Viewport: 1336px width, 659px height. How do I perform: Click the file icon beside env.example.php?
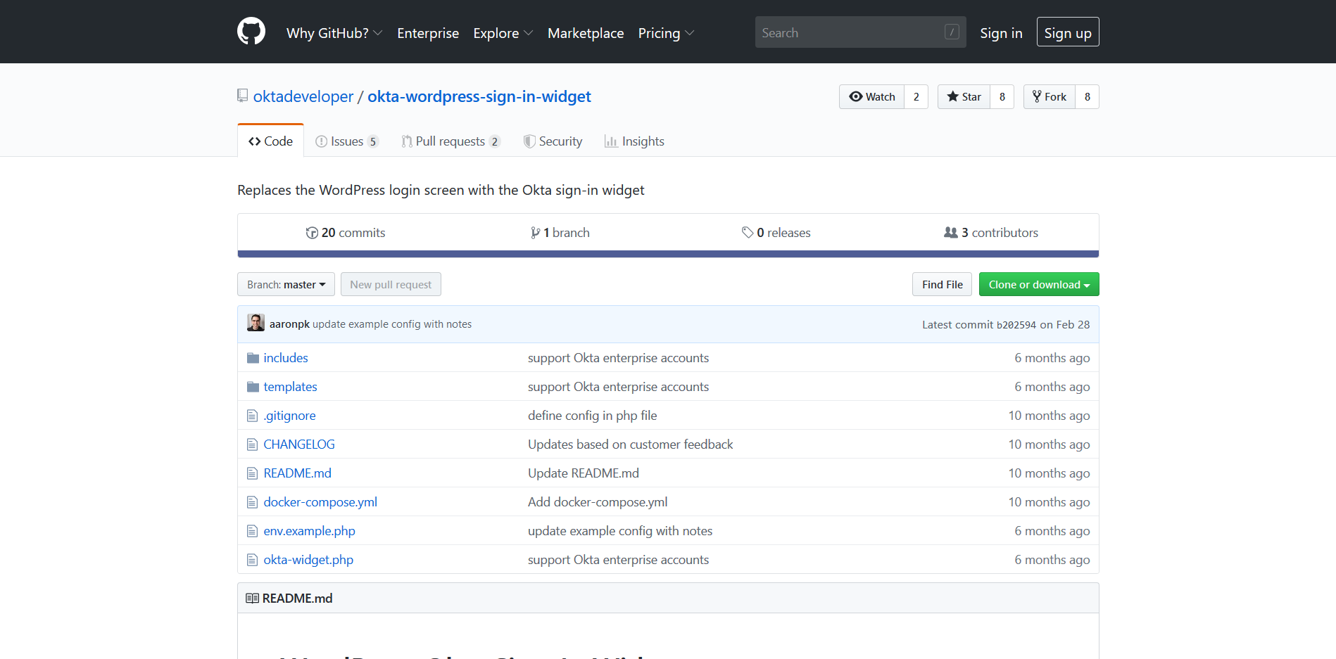(253, 531)
